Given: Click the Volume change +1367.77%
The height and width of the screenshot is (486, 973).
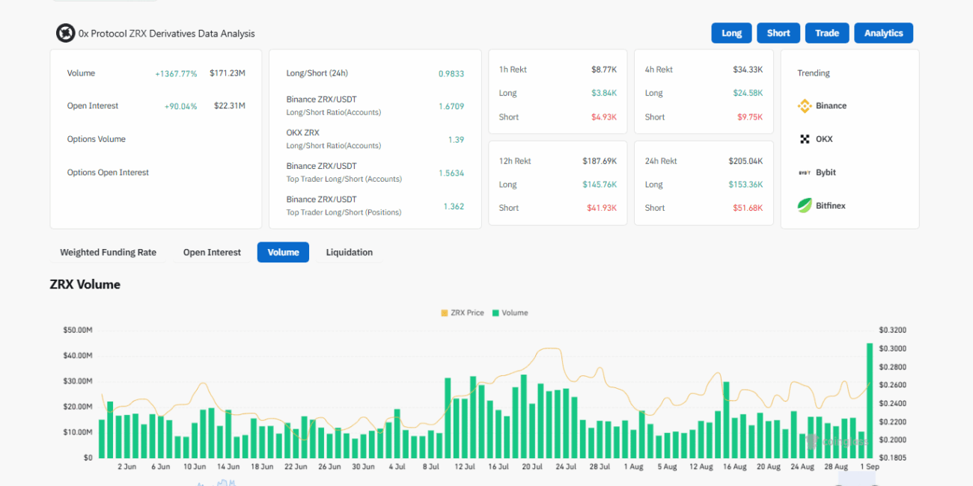Looking at the screenshot, I should [176, 74].
